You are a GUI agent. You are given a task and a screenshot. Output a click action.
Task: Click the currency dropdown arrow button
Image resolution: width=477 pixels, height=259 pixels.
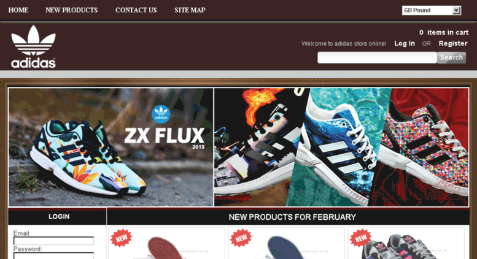click(456, 10)
